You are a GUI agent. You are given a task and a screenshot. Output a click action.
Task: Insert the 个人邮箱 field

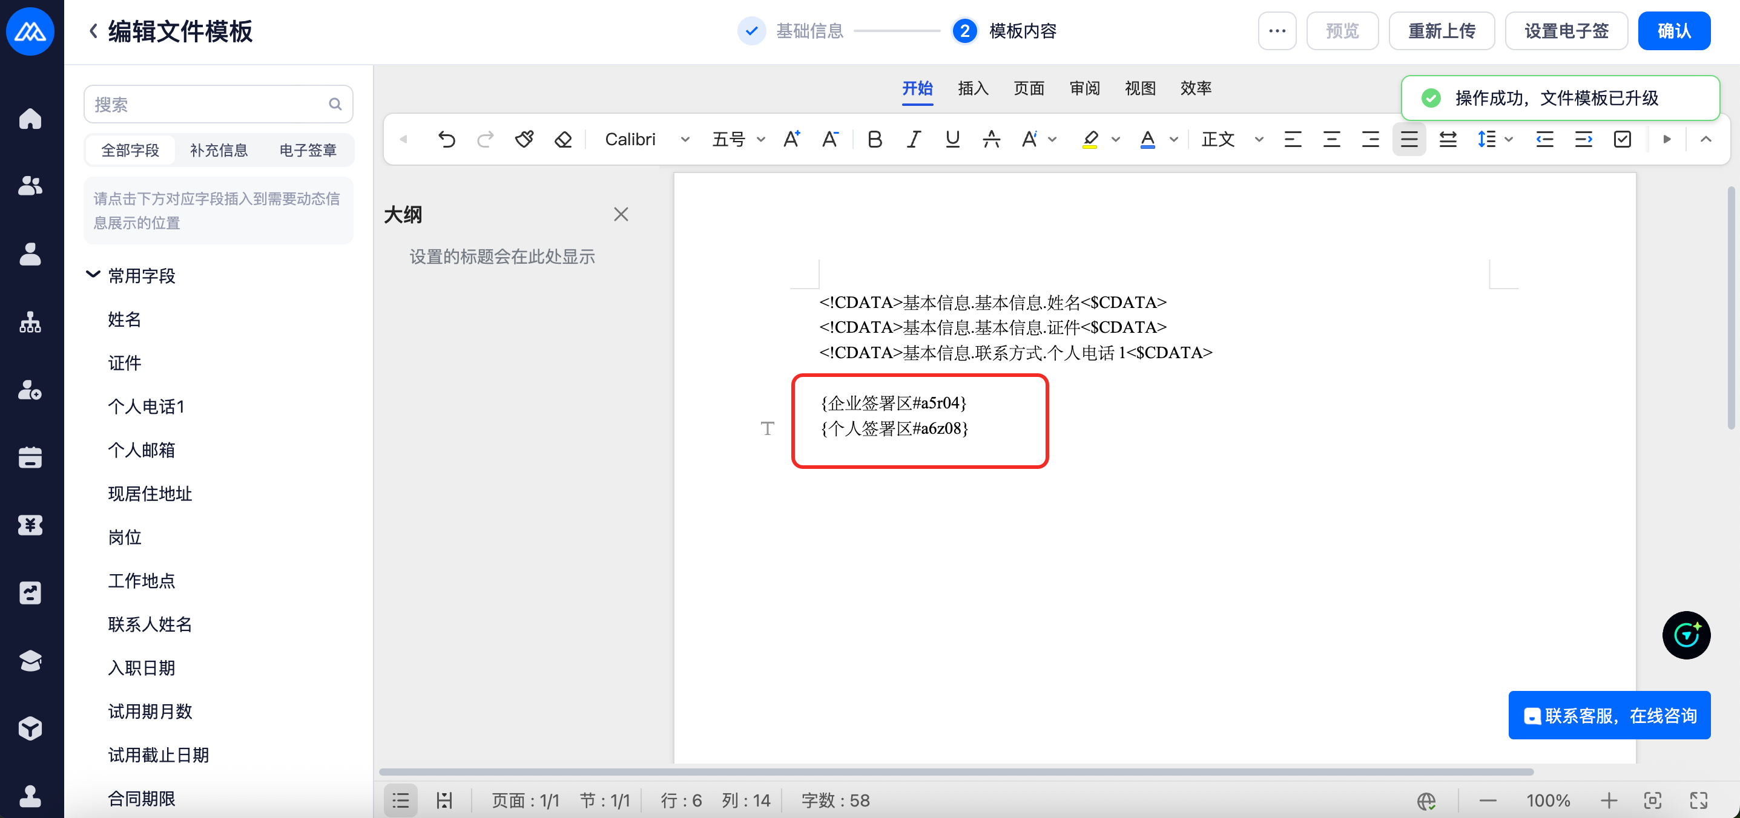pos(141,450)
